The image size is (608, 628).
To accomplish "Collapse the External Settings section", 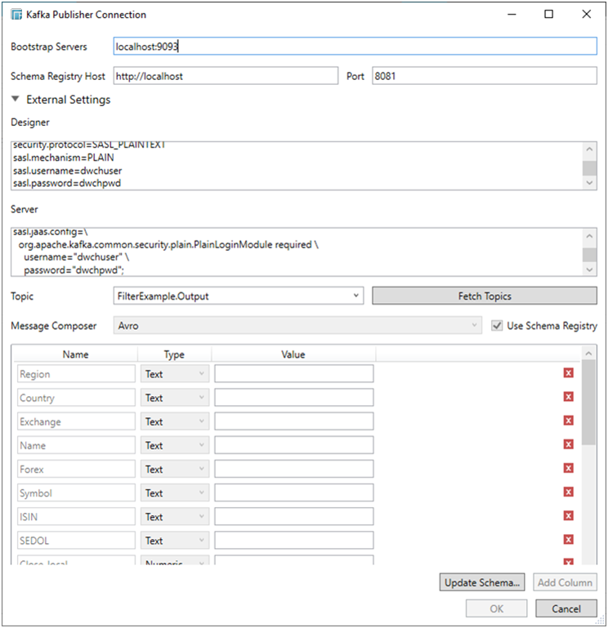I will [16, 100].
